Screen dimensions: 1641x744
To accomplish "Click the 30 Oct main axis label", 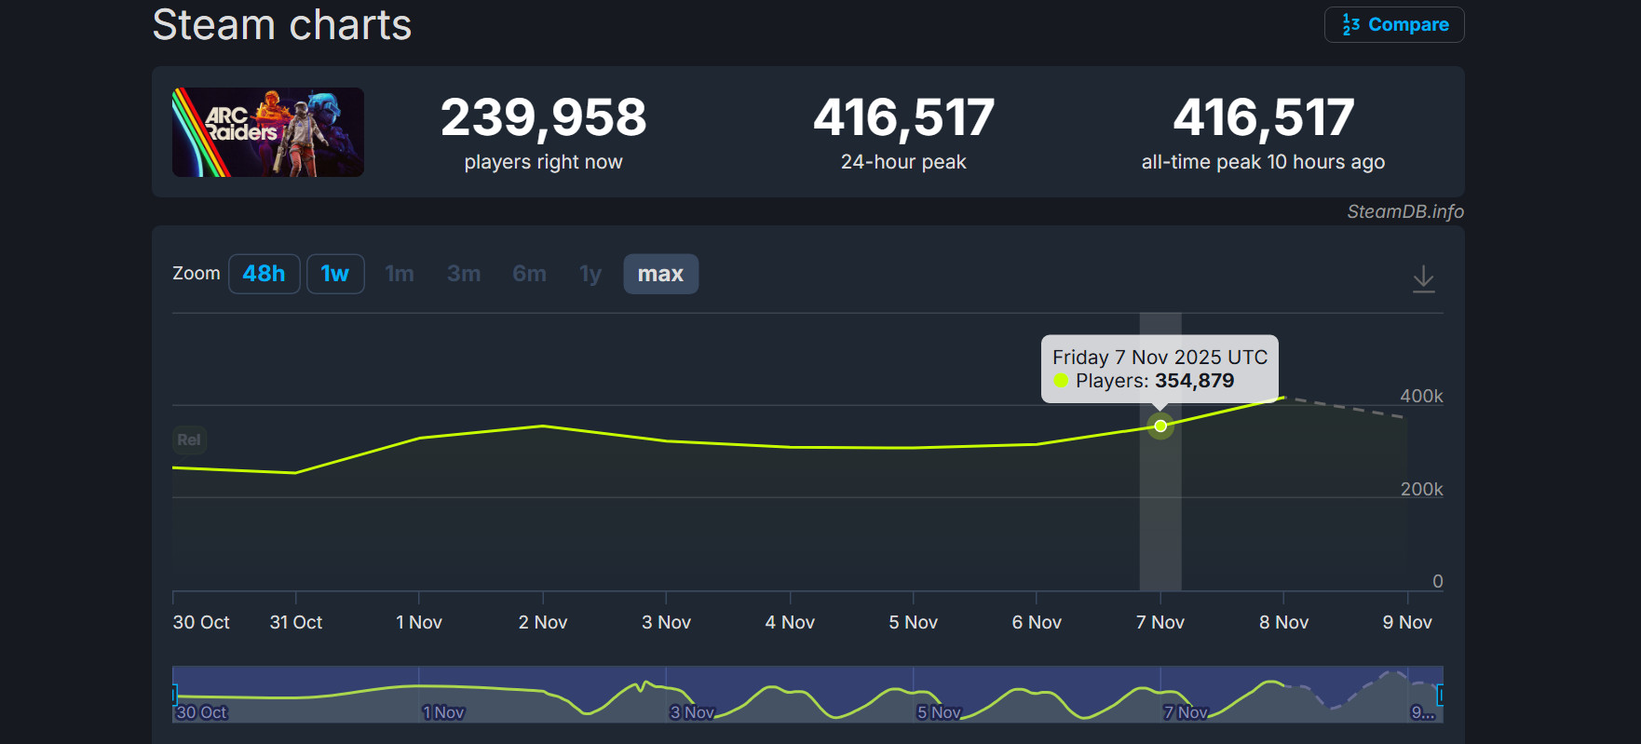I will pos(201,622).
